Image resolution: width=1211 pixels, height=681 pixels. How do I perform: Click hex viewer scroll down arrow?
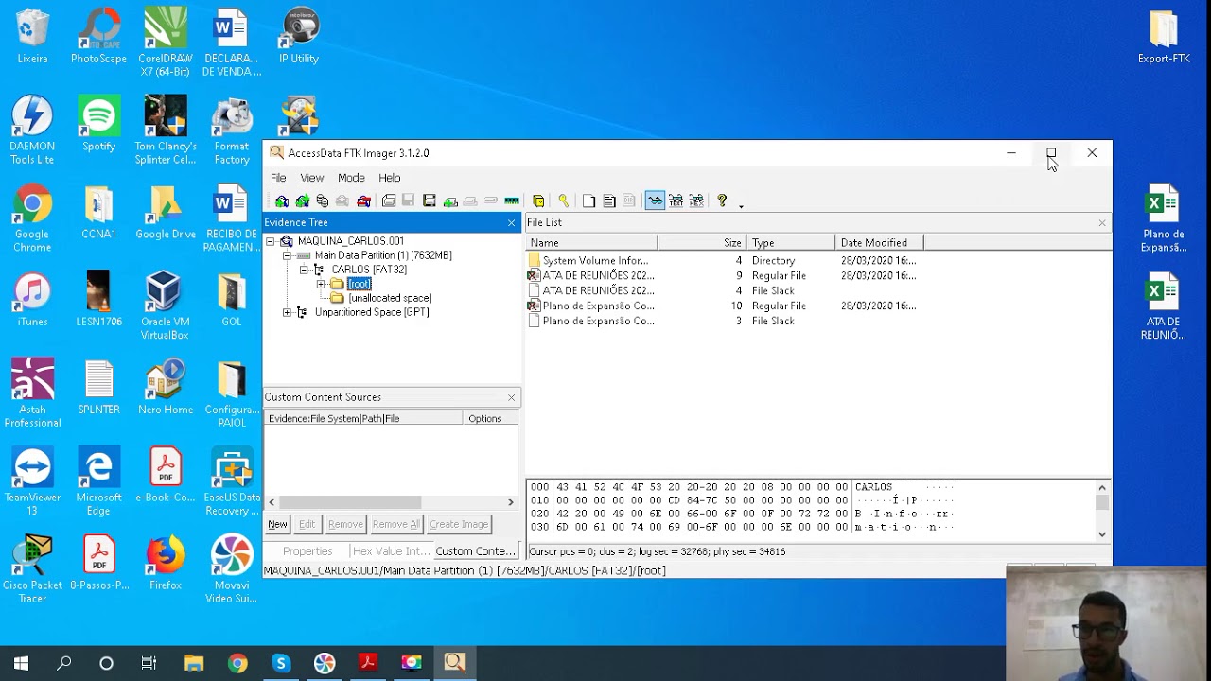point(1102,534)
